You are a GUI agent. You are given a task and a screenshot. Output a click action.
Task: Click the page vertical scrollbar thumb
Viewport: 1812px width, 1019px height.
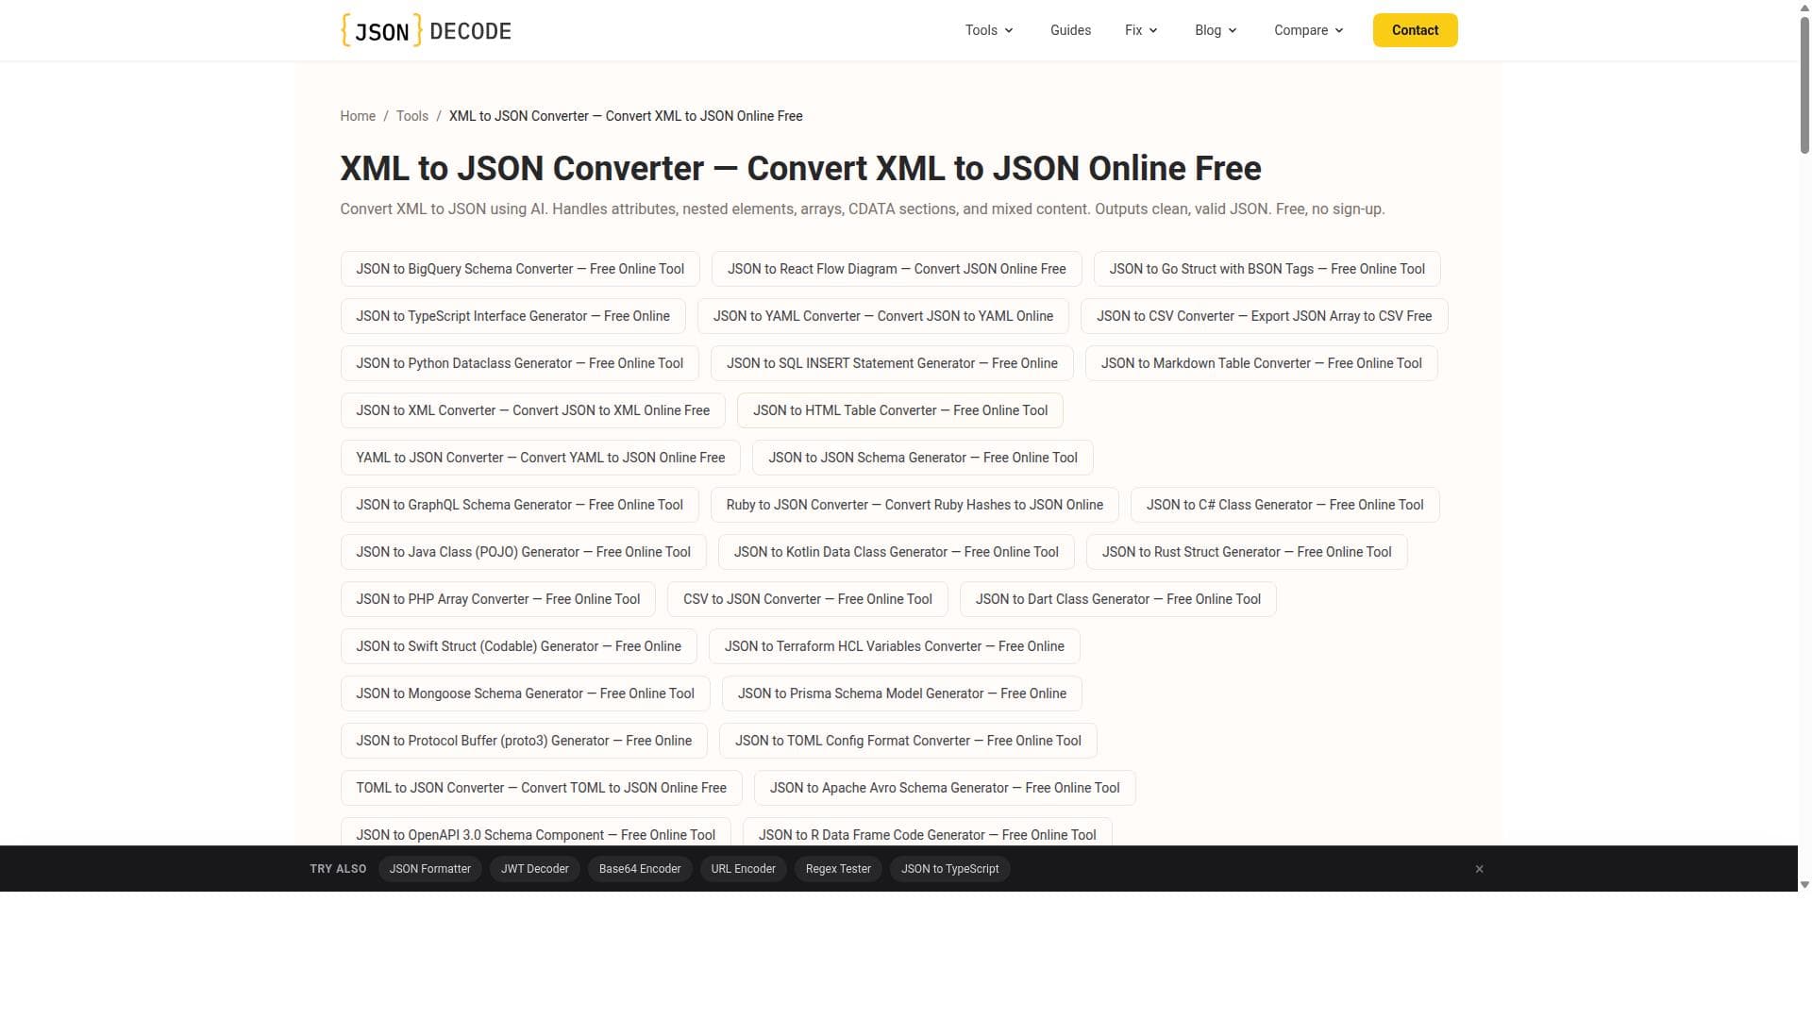pyautogui.click(x=1804, y=85)
